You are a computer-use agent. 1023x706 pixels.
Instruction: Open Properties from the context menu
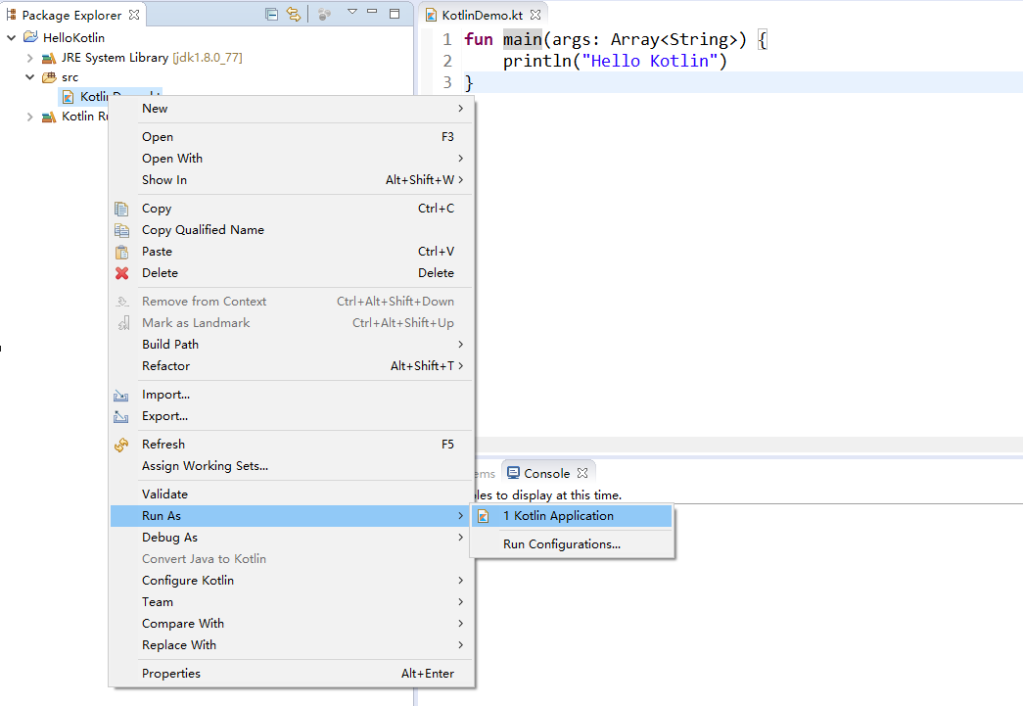click(291, 674)
